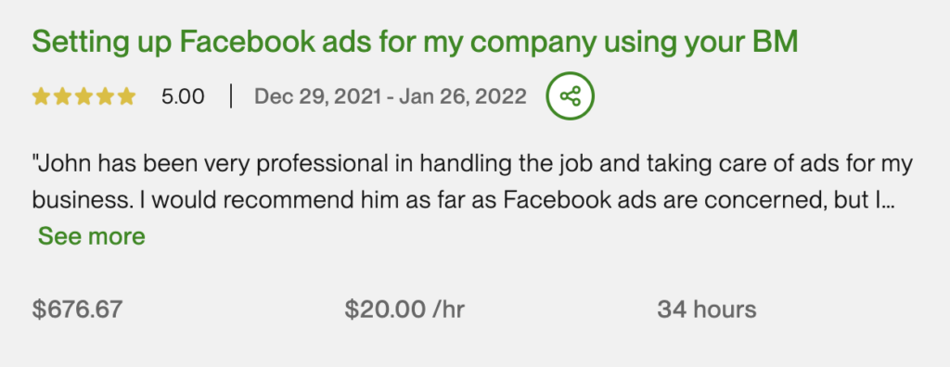Click the $20.00 /hr hourly rate
This screenshot has height=367, width=950.
[x=404, y=310]
